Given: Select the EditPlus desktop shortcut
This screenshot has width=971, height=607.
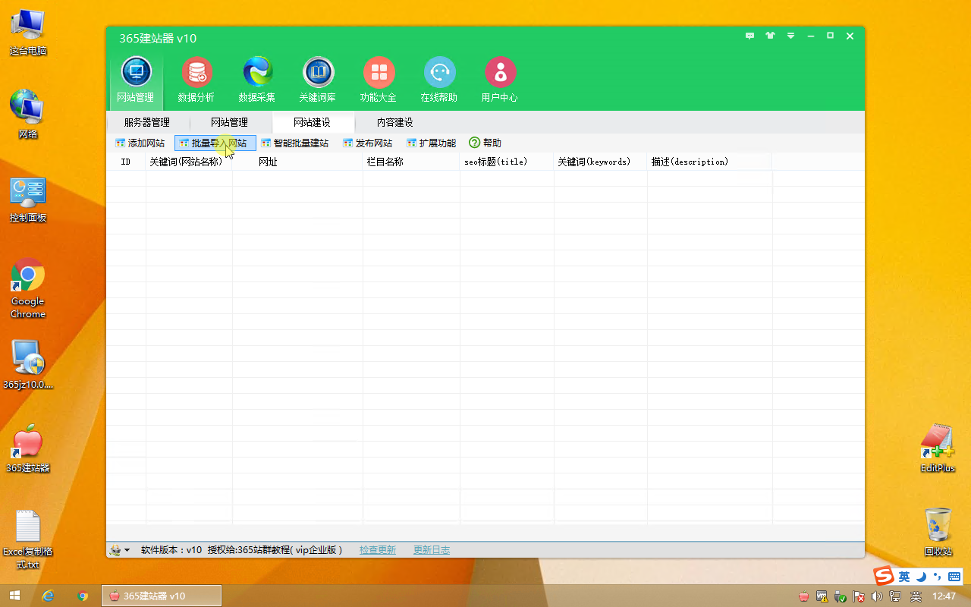Looking at the screenshot, I should pos(938,448).
